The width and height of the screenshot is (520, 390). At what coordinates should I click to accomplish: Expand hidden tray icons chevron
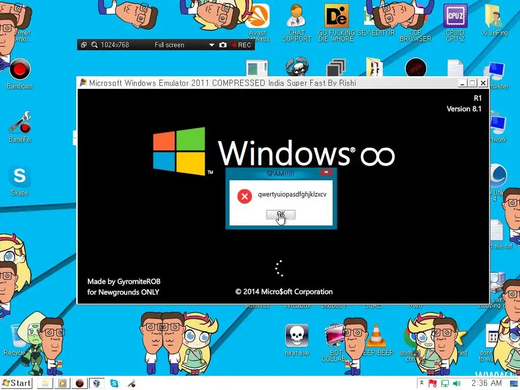[x=421, y=383]
